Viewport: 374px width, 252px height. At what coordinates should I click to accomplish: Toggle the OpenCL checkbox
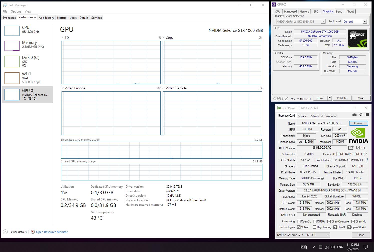299,221
